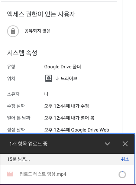The height and width of the screenshot is (185, 136).
Task: Click the 내 드라이브 drive icon
Action: pos(49,78)
